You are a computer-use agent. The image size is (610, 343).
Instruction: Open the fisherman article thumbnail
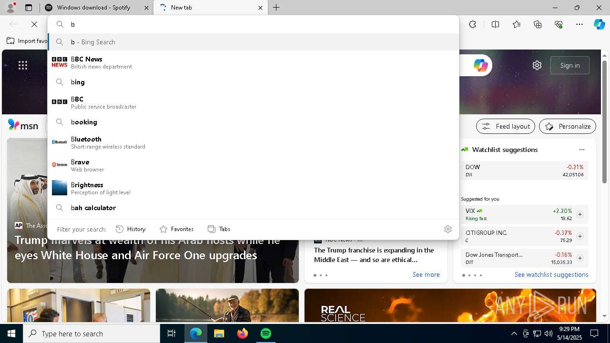227,305
